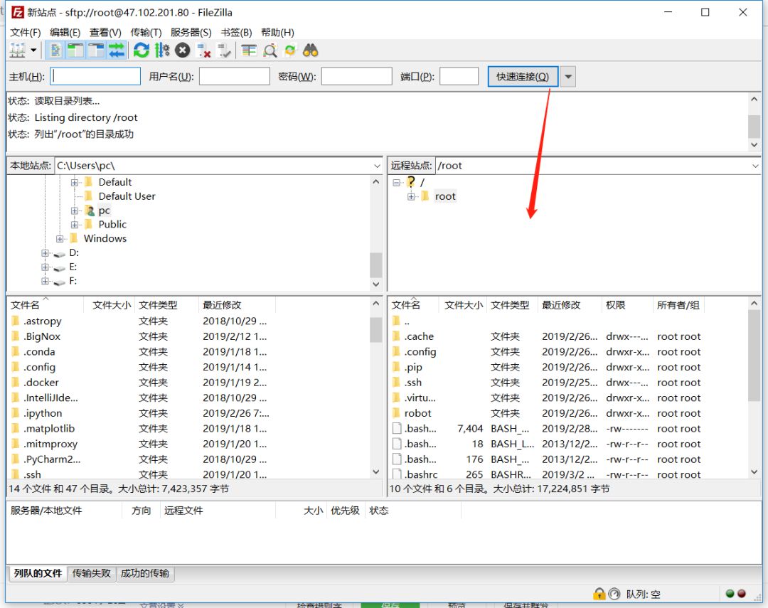
Task: Select the remote robot folder
Action: click(x=418, y=413)
